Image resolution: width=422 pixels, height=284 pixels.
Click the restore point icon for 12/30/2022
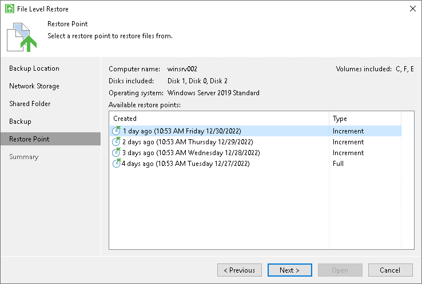[116, 131]
